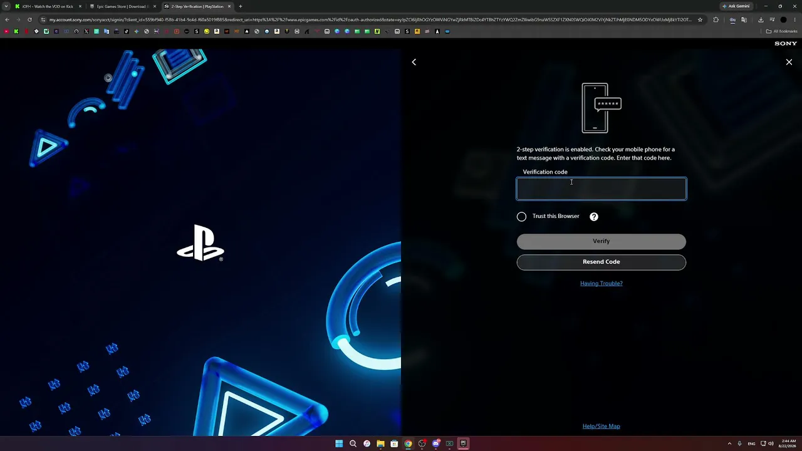Click the browser back button
Image resolution: width=802 pixels, height=451 pixels.
[7, 19]
